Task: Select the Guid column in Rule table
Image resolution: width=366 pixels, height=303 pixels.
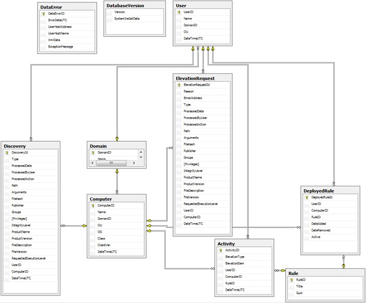Action: point(326,293)
